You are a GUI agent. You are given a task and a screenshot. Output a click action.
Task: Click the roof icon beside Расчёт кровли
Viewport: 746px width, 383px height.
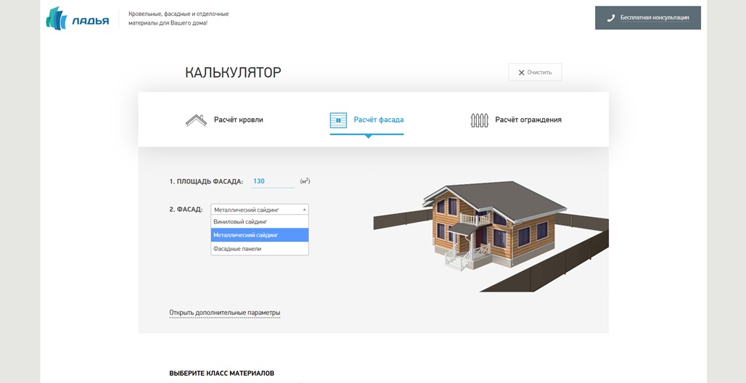[x=196, y=120]
